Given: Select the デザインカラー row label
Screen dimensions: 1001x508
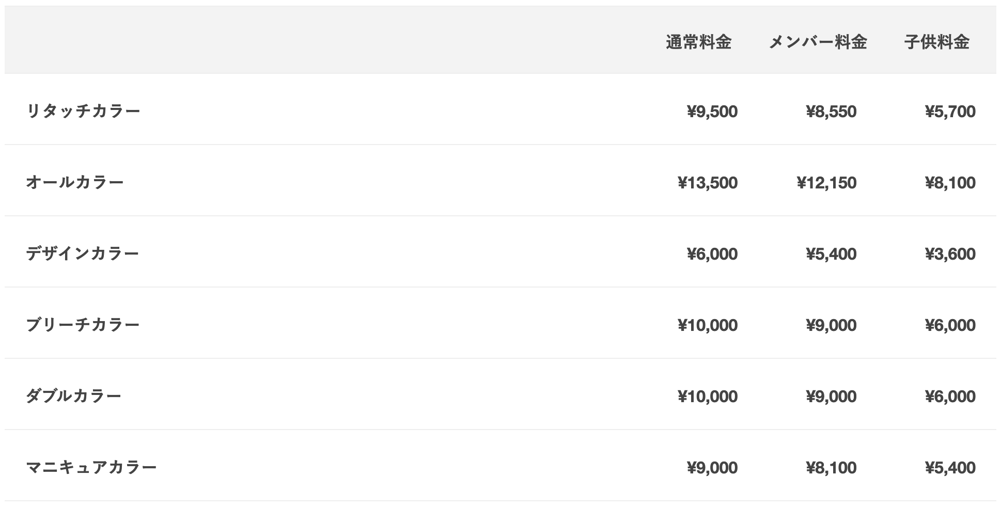Looking at the screenshot, I should pyautogui.click(x=83, y=253).
